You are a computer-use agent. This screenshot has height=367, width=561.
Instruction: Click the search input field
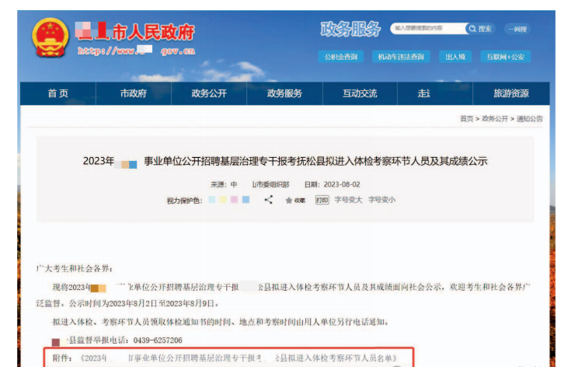pos(427,29)
